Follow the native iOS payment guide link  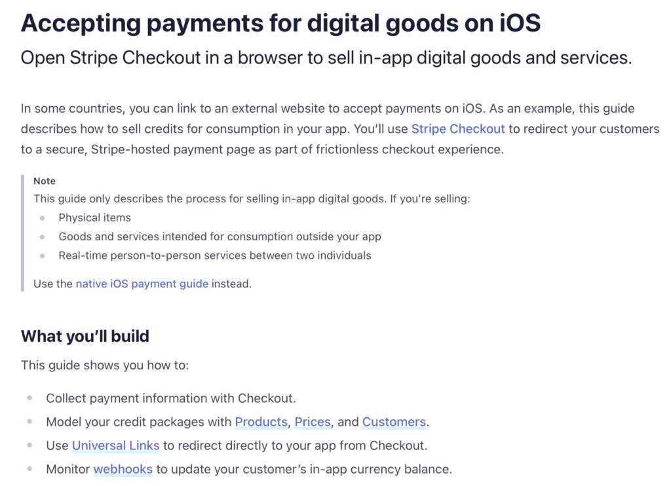[142, 284]
